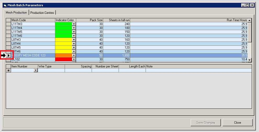Screen dimensions: 259x132
Task: Maximize the Mesh Batch Parameters window
Action: pyautogui.click(x=247, y=5)
